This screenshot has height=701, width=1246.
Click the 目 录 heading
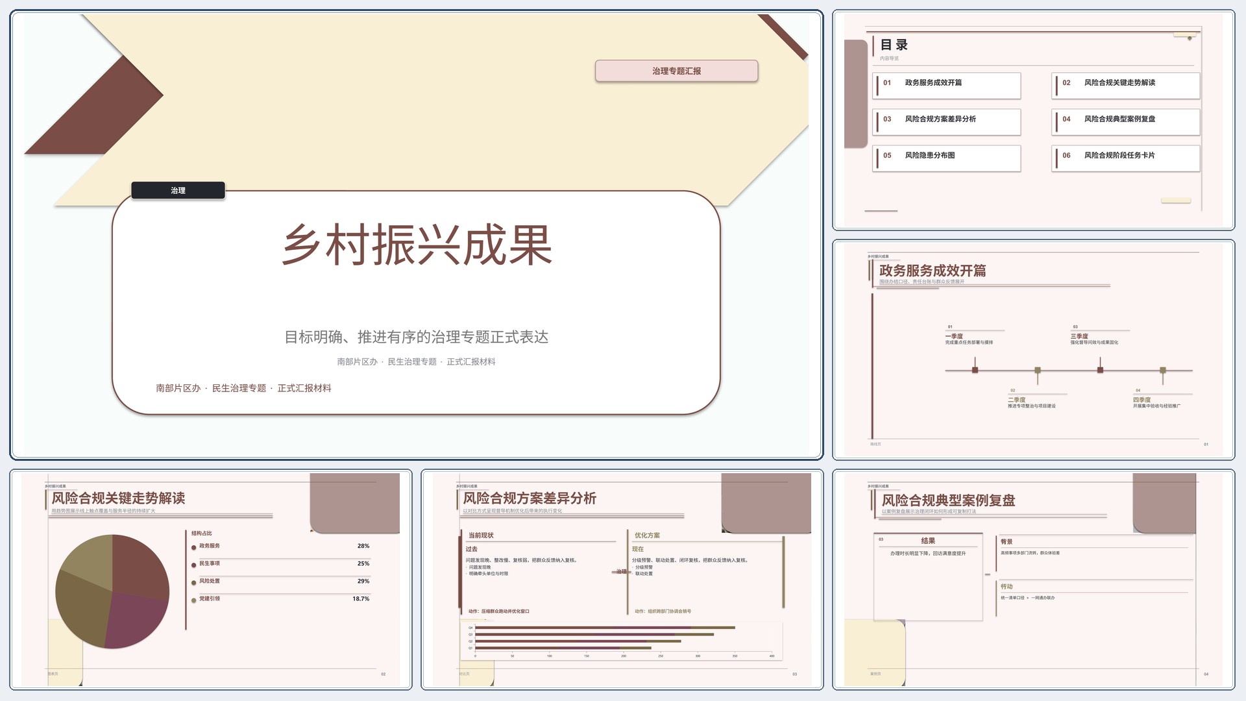894,45
